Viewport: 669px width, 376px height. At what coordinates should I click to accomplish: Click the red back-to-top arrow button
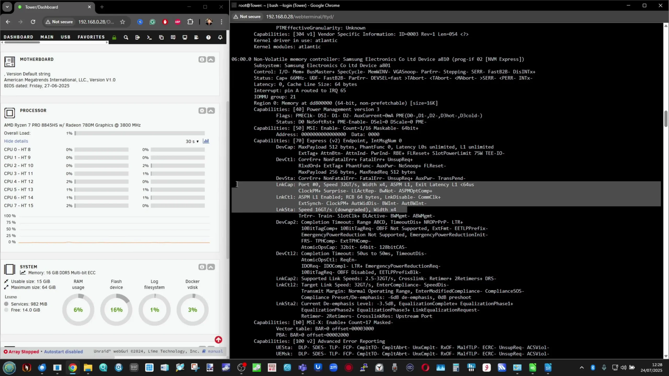[218, 340]
